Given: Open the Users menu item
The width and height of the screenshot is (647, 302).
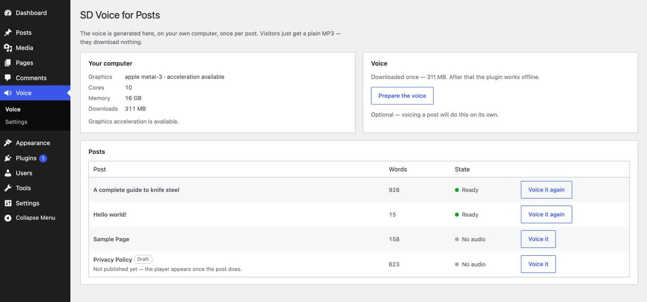Looking at the screenshot, I should click(35, 173).
